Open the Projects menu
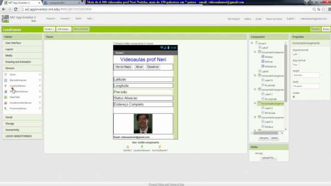Viewport: 331px width, 186px height. (x=51, y=19)
